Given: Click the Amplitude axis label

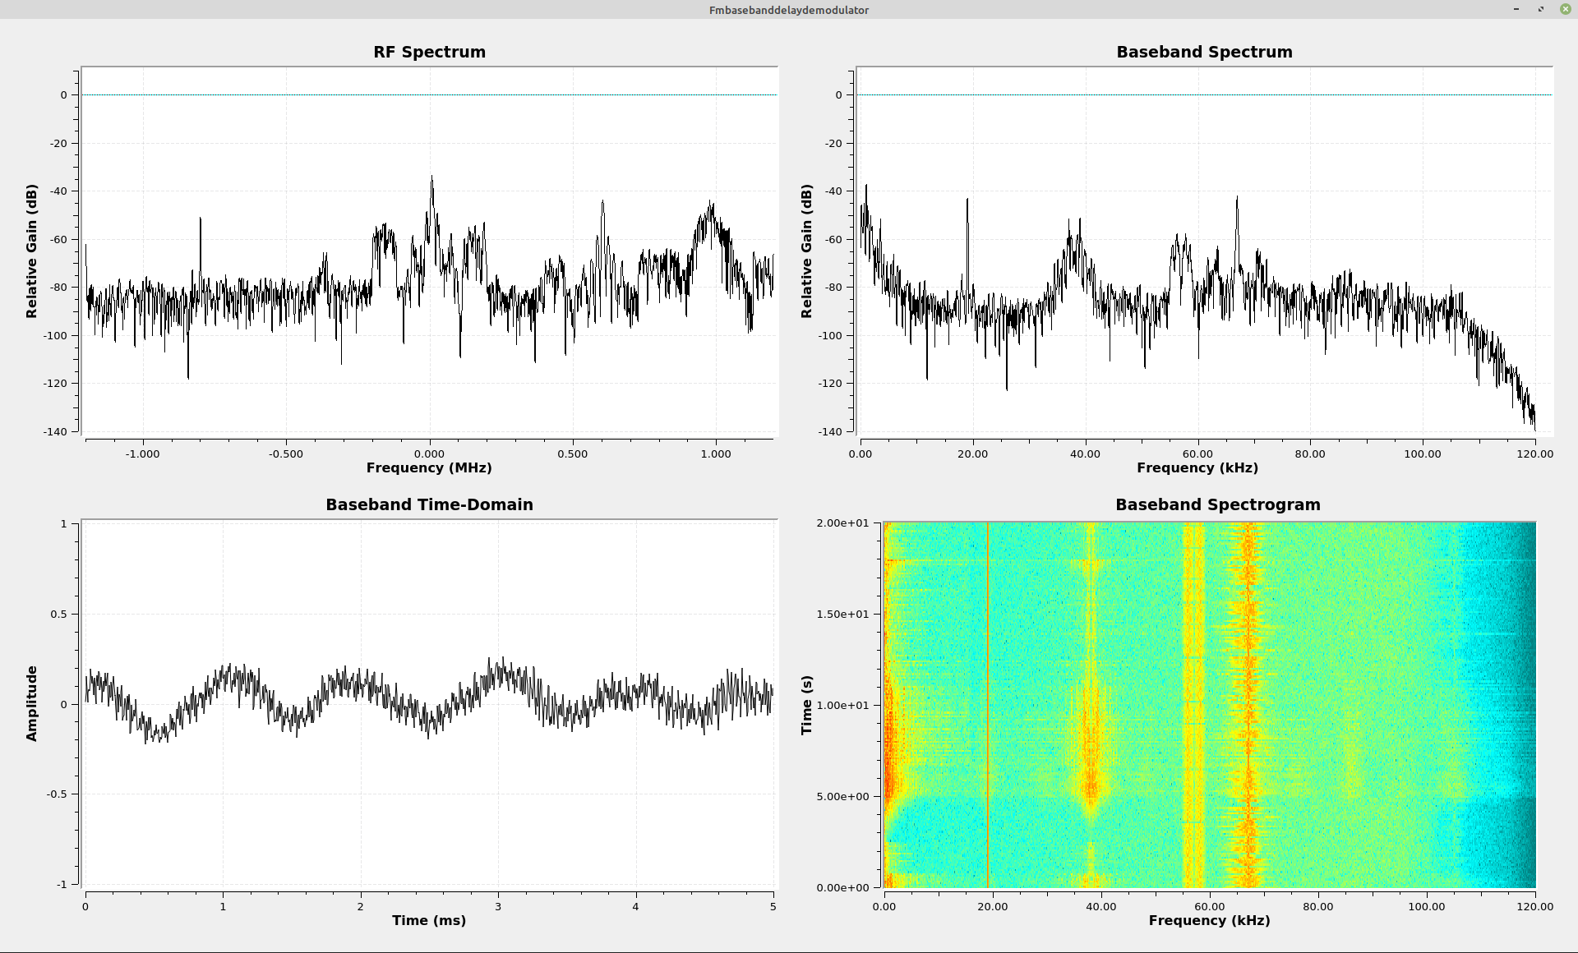Looking at the screenshot, I should [32, 703].
